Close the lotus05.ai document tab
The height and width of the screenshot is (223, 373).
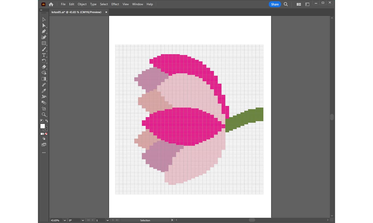click(x=106, y=12)
